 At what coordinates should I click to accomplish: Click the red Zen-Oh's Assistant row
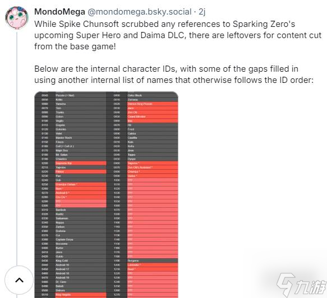[x=153, y=167]
